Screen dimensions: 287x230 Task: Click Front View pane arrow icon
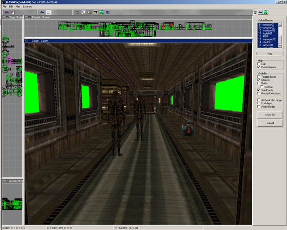26,17
